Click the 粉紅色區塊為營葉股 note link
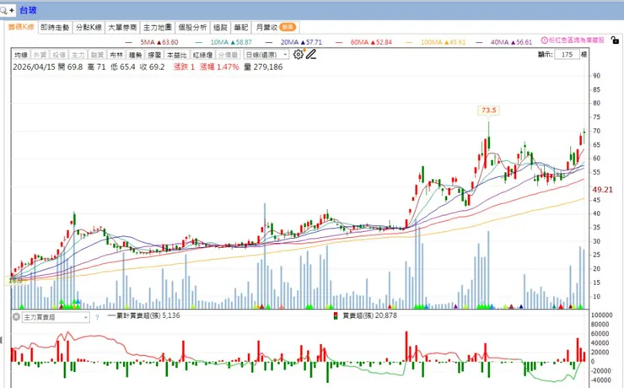This screenshot has width=624, height=388. [x=576, y=40]
